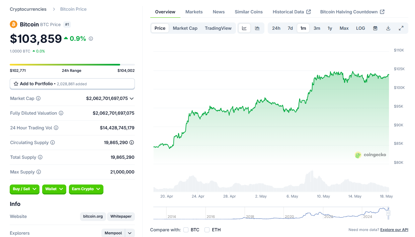Open the Bitcoin Halving Countdown tab
The image size is (415, 237).
point(349,12)
